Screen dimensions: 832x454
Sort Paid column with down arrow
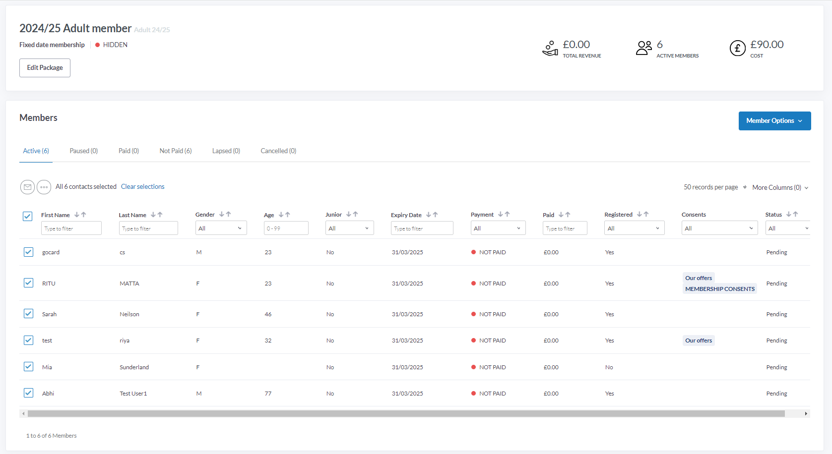[561, 215]
